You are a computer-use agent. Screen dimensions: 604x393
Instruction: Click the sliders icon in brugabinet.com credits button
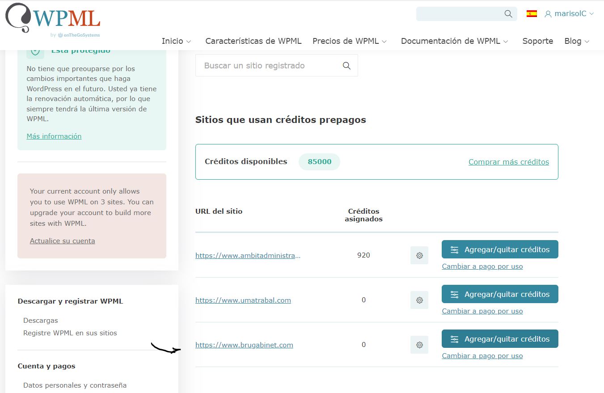455,339
